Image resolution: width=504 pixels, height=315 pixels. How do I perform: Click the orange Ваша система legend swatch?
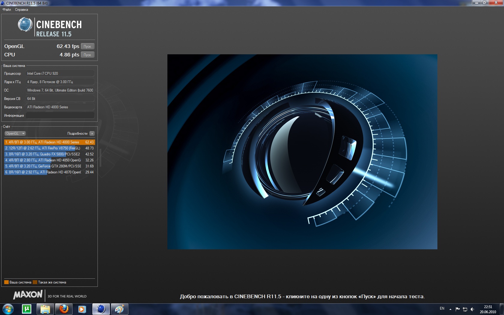[6, 282]
